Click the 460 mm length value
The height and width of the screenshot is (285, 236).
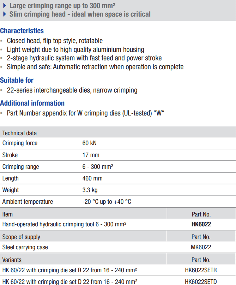[92, 178]
